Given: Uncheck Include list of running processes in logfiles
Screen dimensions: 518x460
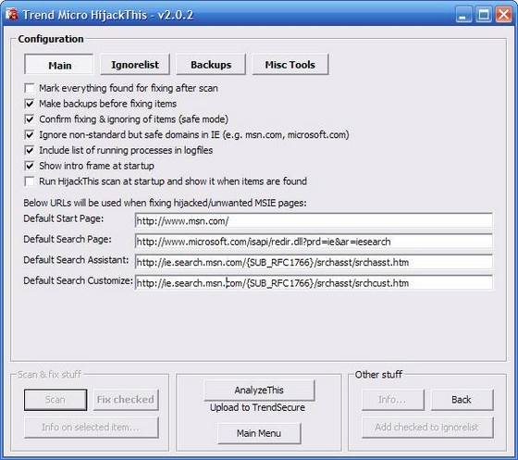Looking at the screenshot, I should tap(30, 150).
